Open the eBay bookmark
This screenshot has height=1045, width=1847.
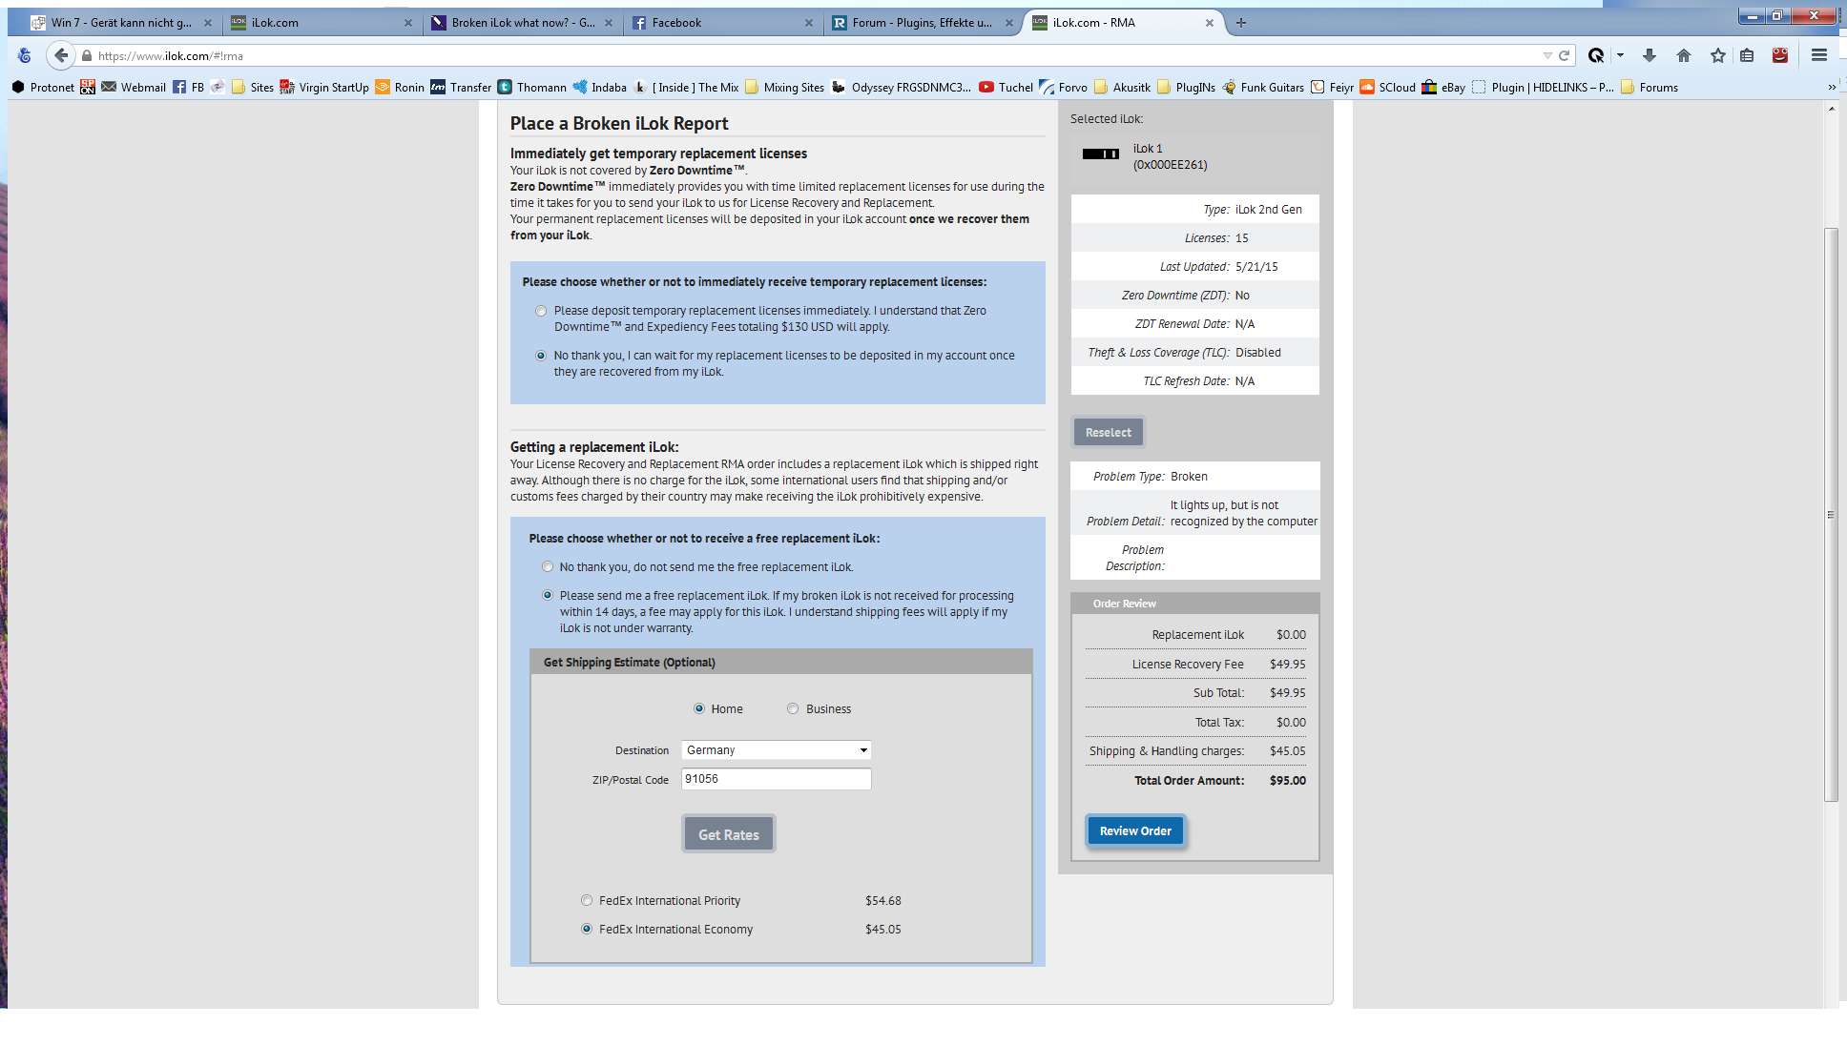[x=1443, y=87]
